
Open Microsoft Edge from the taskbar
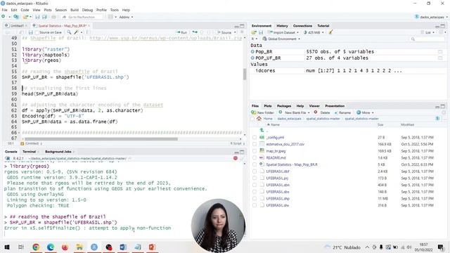(x=51, y=247)
